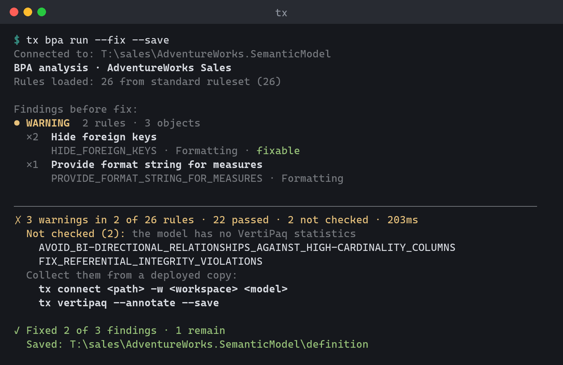Click the yellow X failure mark
The width and height of the screenshot is (563, 365).
coord(18,220)
